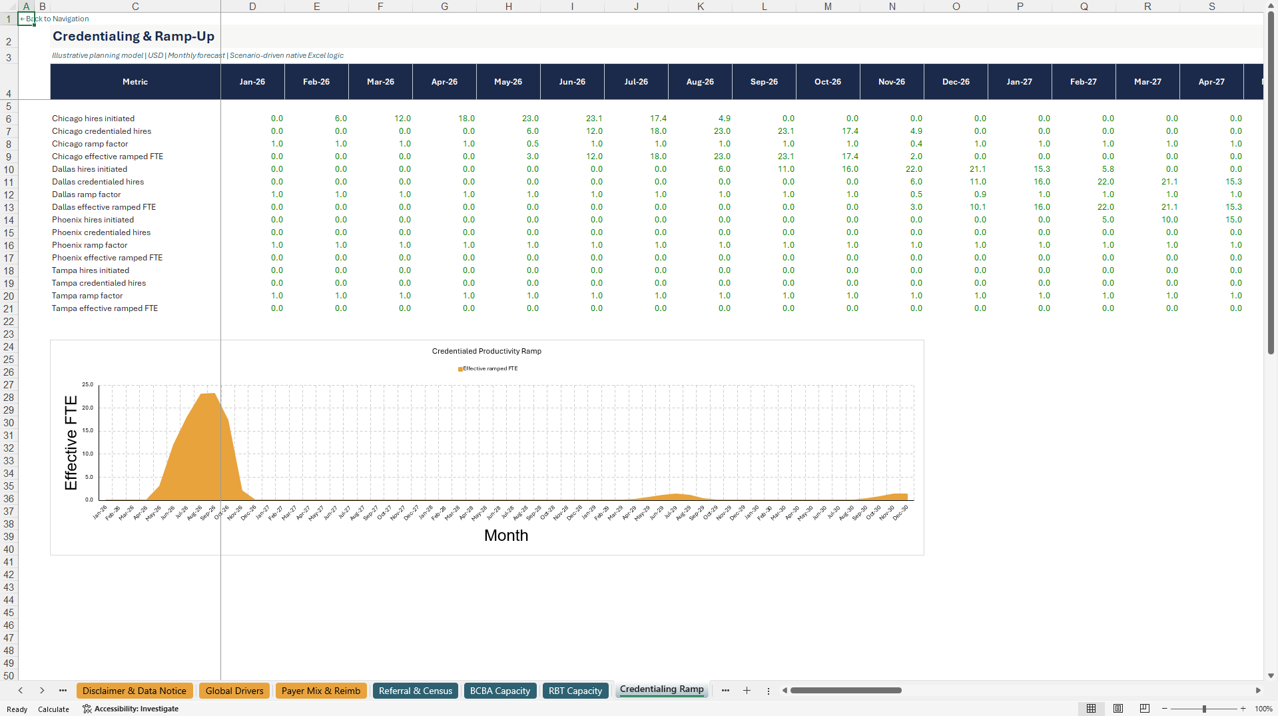Zoom out with the minus button
The image size is (1278, 716).
(x=1165, y=709)
